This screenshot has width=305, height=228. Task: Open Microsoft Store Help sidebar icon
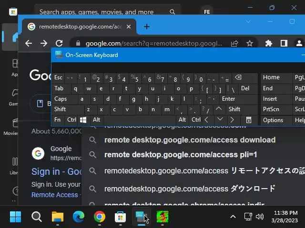point(15,191)
